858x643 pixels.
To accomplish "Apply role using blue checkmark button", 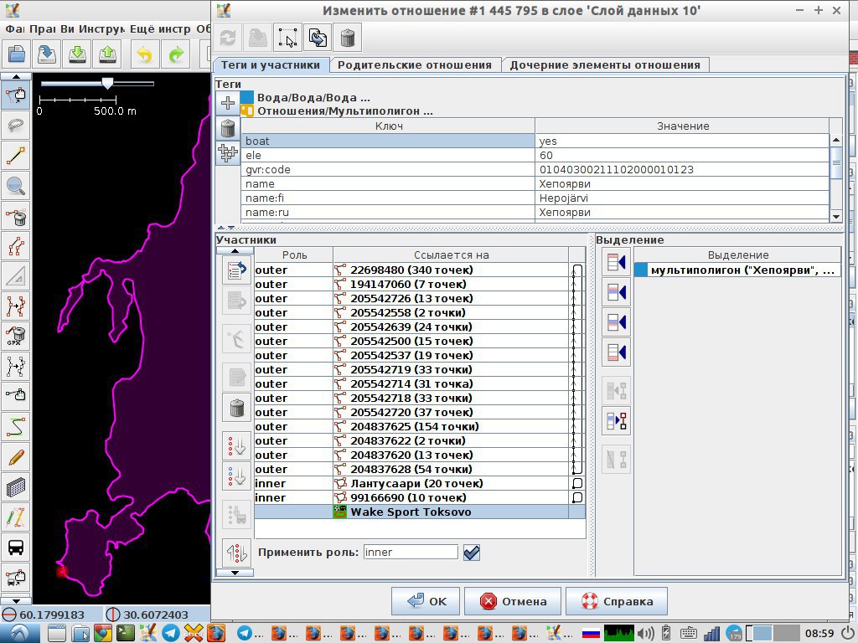I will click(x=471, y=553).
